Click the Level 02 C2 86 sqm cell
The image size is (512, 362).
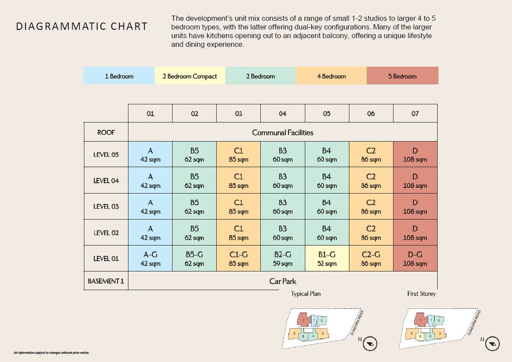coord(371,232)
